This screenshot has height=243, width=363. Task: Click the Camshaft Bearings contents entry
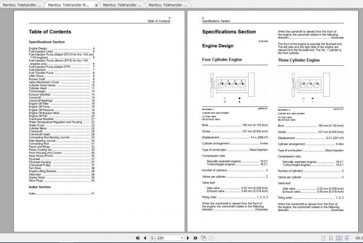(x=62, y=100)
